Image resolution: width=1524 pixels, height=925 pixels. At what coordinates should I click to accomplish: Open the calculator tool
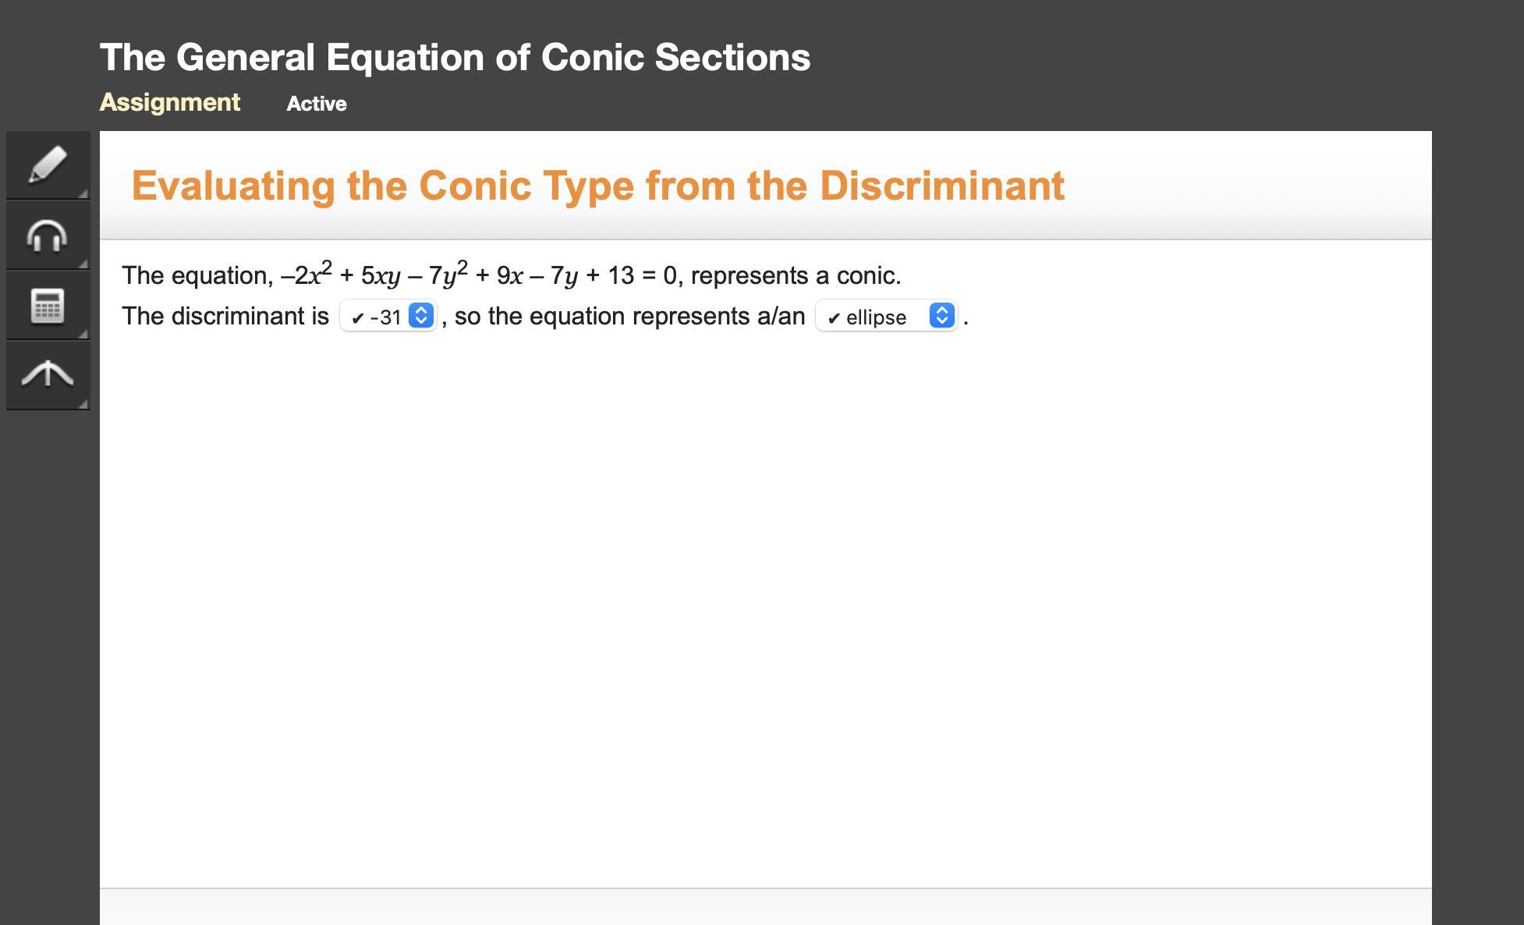pyautogui.click(x=48, y=305)
